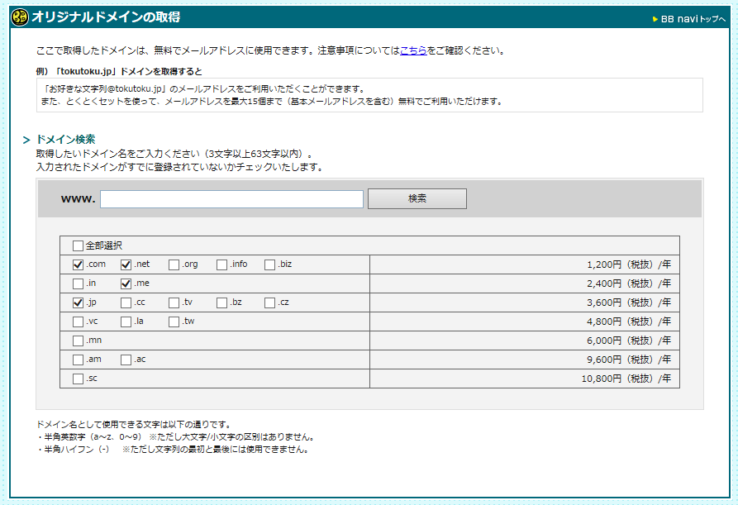The image size is (738, 505).
Task: Click the domain name input field
Action: coord(231,199)
